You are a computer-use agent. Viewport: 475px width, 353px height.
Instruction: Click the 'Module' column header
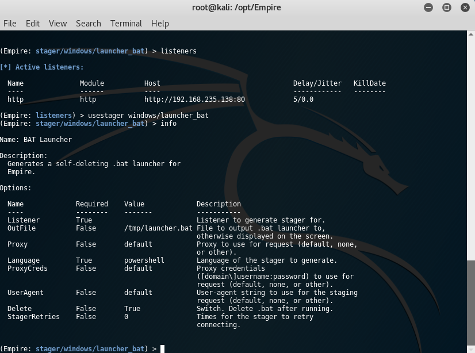point(92,83)
